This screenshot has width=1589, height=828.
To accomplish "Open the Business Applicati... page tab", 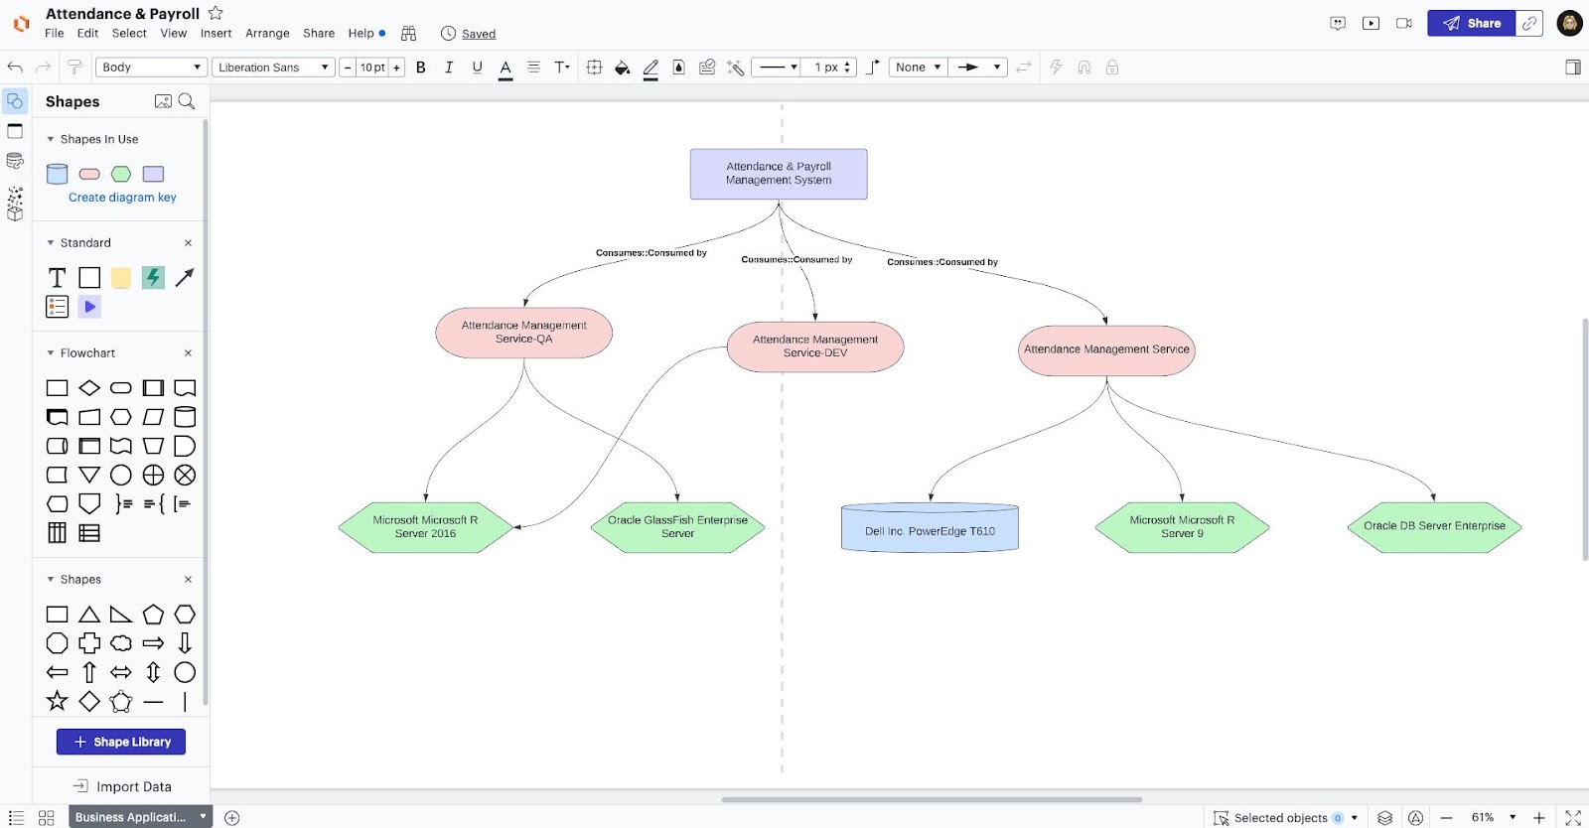I will [140, 817].
